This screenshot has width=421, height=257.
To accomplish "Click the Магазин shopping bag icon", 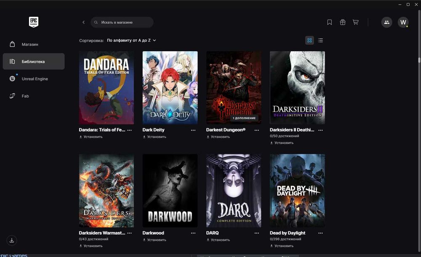I will [12, 44].
